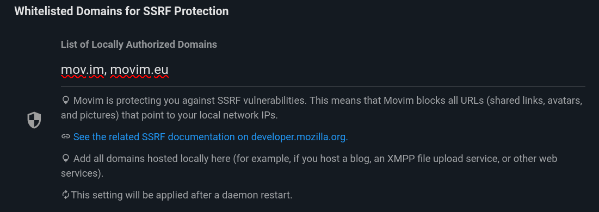Click the refresh icon near daemon restart note

pos(66,195)
